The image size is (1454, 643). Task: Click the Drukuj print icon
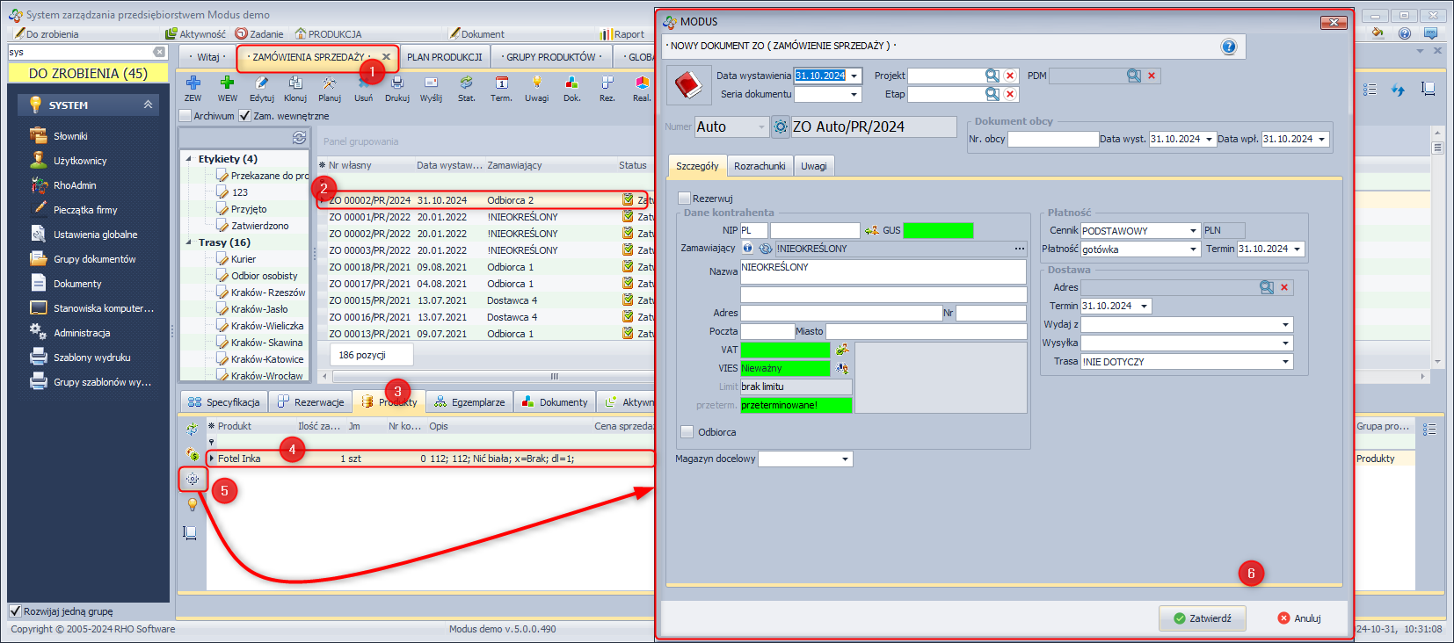(x=397, y=83)
